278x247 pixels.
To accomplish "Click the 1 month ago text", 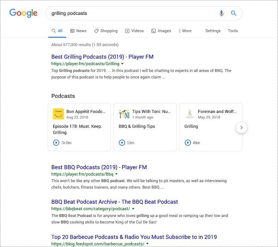I will pyautogui.click(x=143, y=117).
